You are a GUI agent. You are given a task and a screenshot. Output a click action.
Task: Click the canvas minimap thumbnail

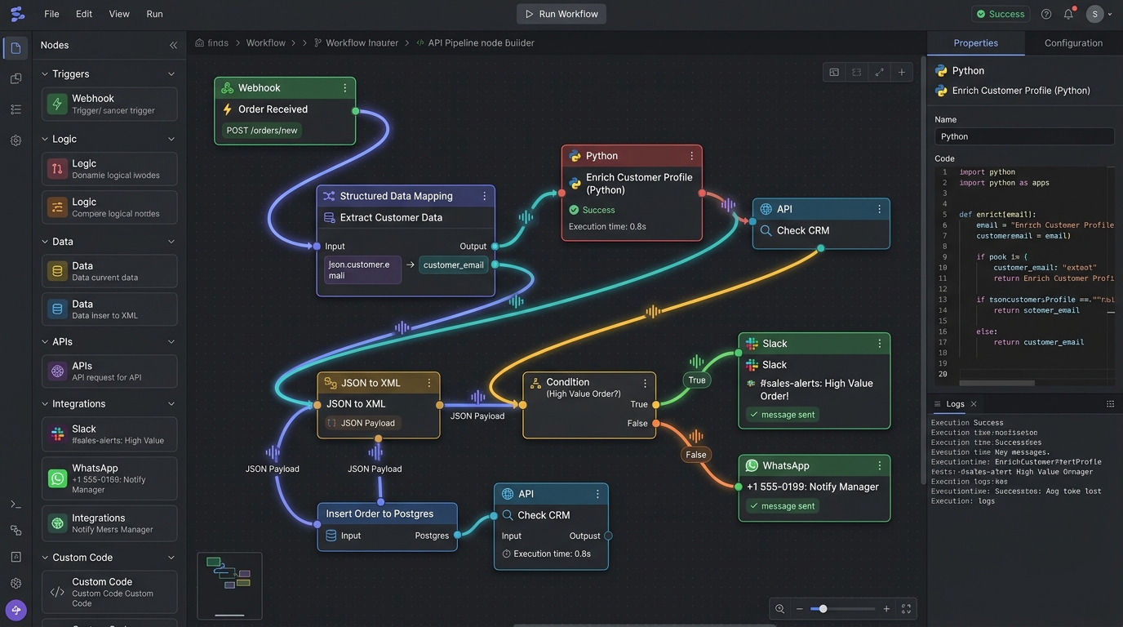229,586
